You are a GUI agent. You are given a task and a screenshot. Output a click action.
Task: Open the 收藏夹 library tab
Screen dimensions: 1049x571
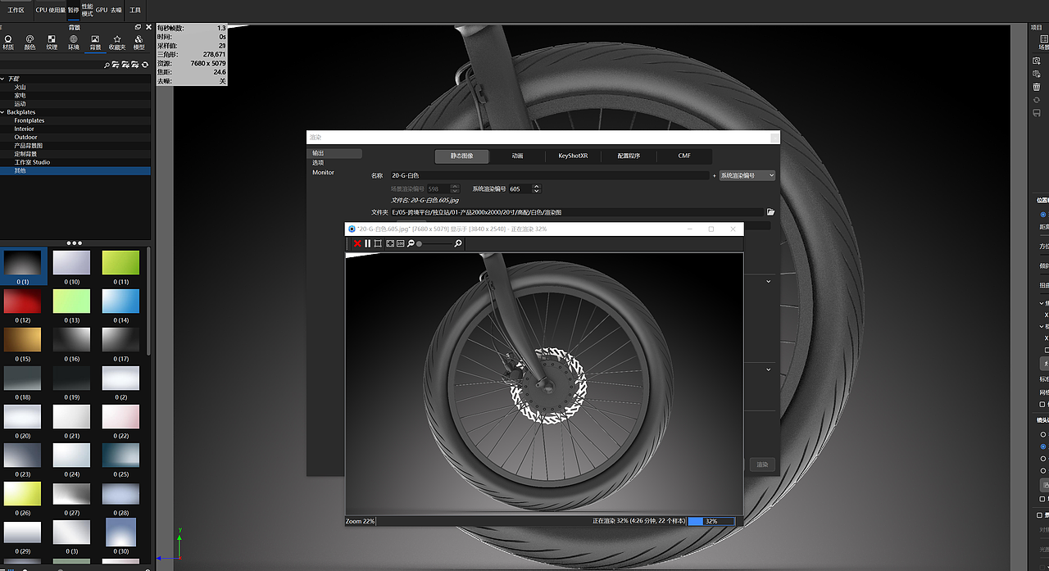[117, 43]
